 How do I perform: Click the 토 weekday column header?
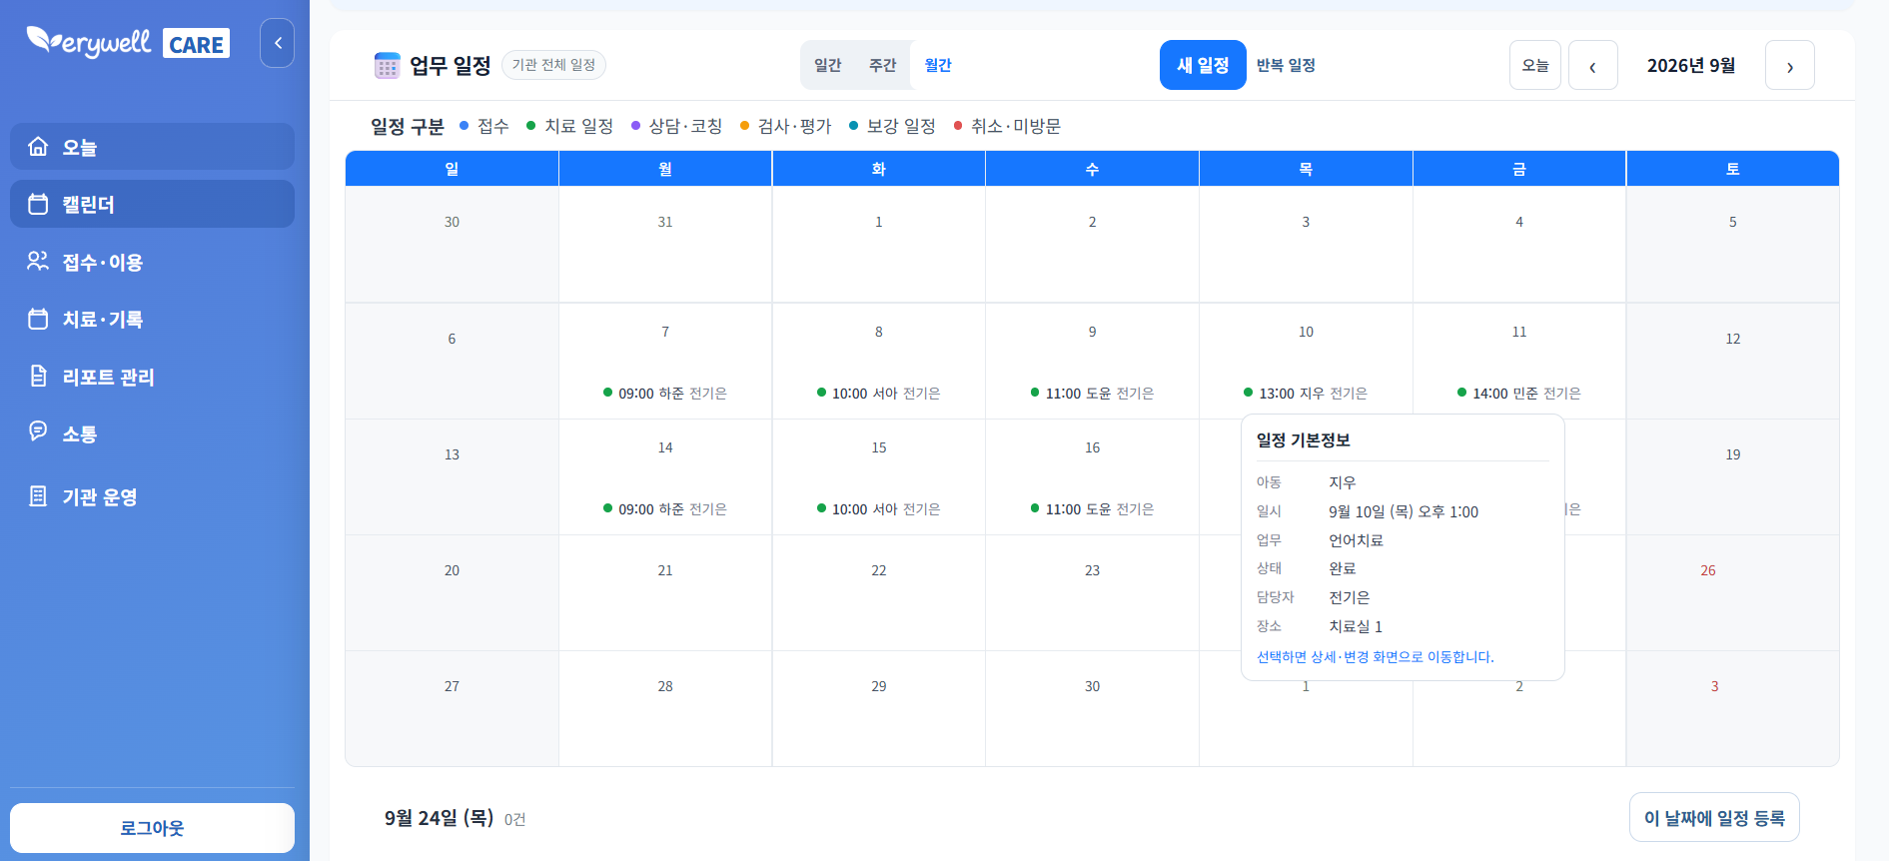[1732, 169]
